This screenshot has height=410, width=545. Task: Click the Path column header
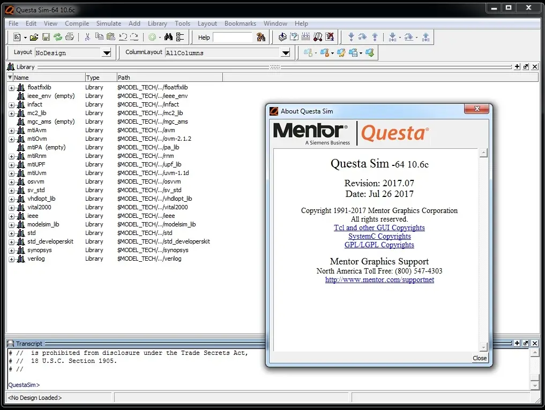(170, 78)
